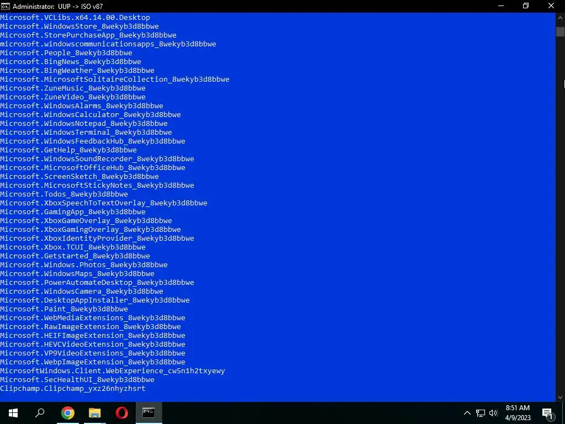Image resolution: width=565 pixels, height=424 pixels.
Task: Click the Microsoft.MicrosoftSolitaireCollection line
Action: [x=115, y=79]
